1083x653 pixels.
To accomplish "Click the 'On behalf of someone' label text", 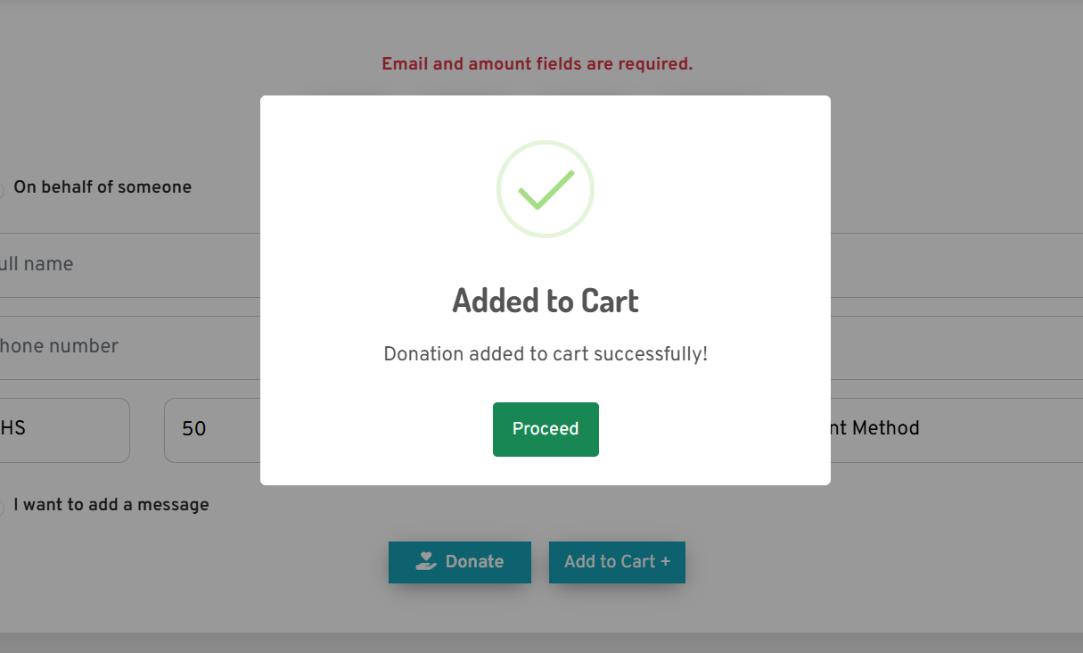I will click(103, 187).
